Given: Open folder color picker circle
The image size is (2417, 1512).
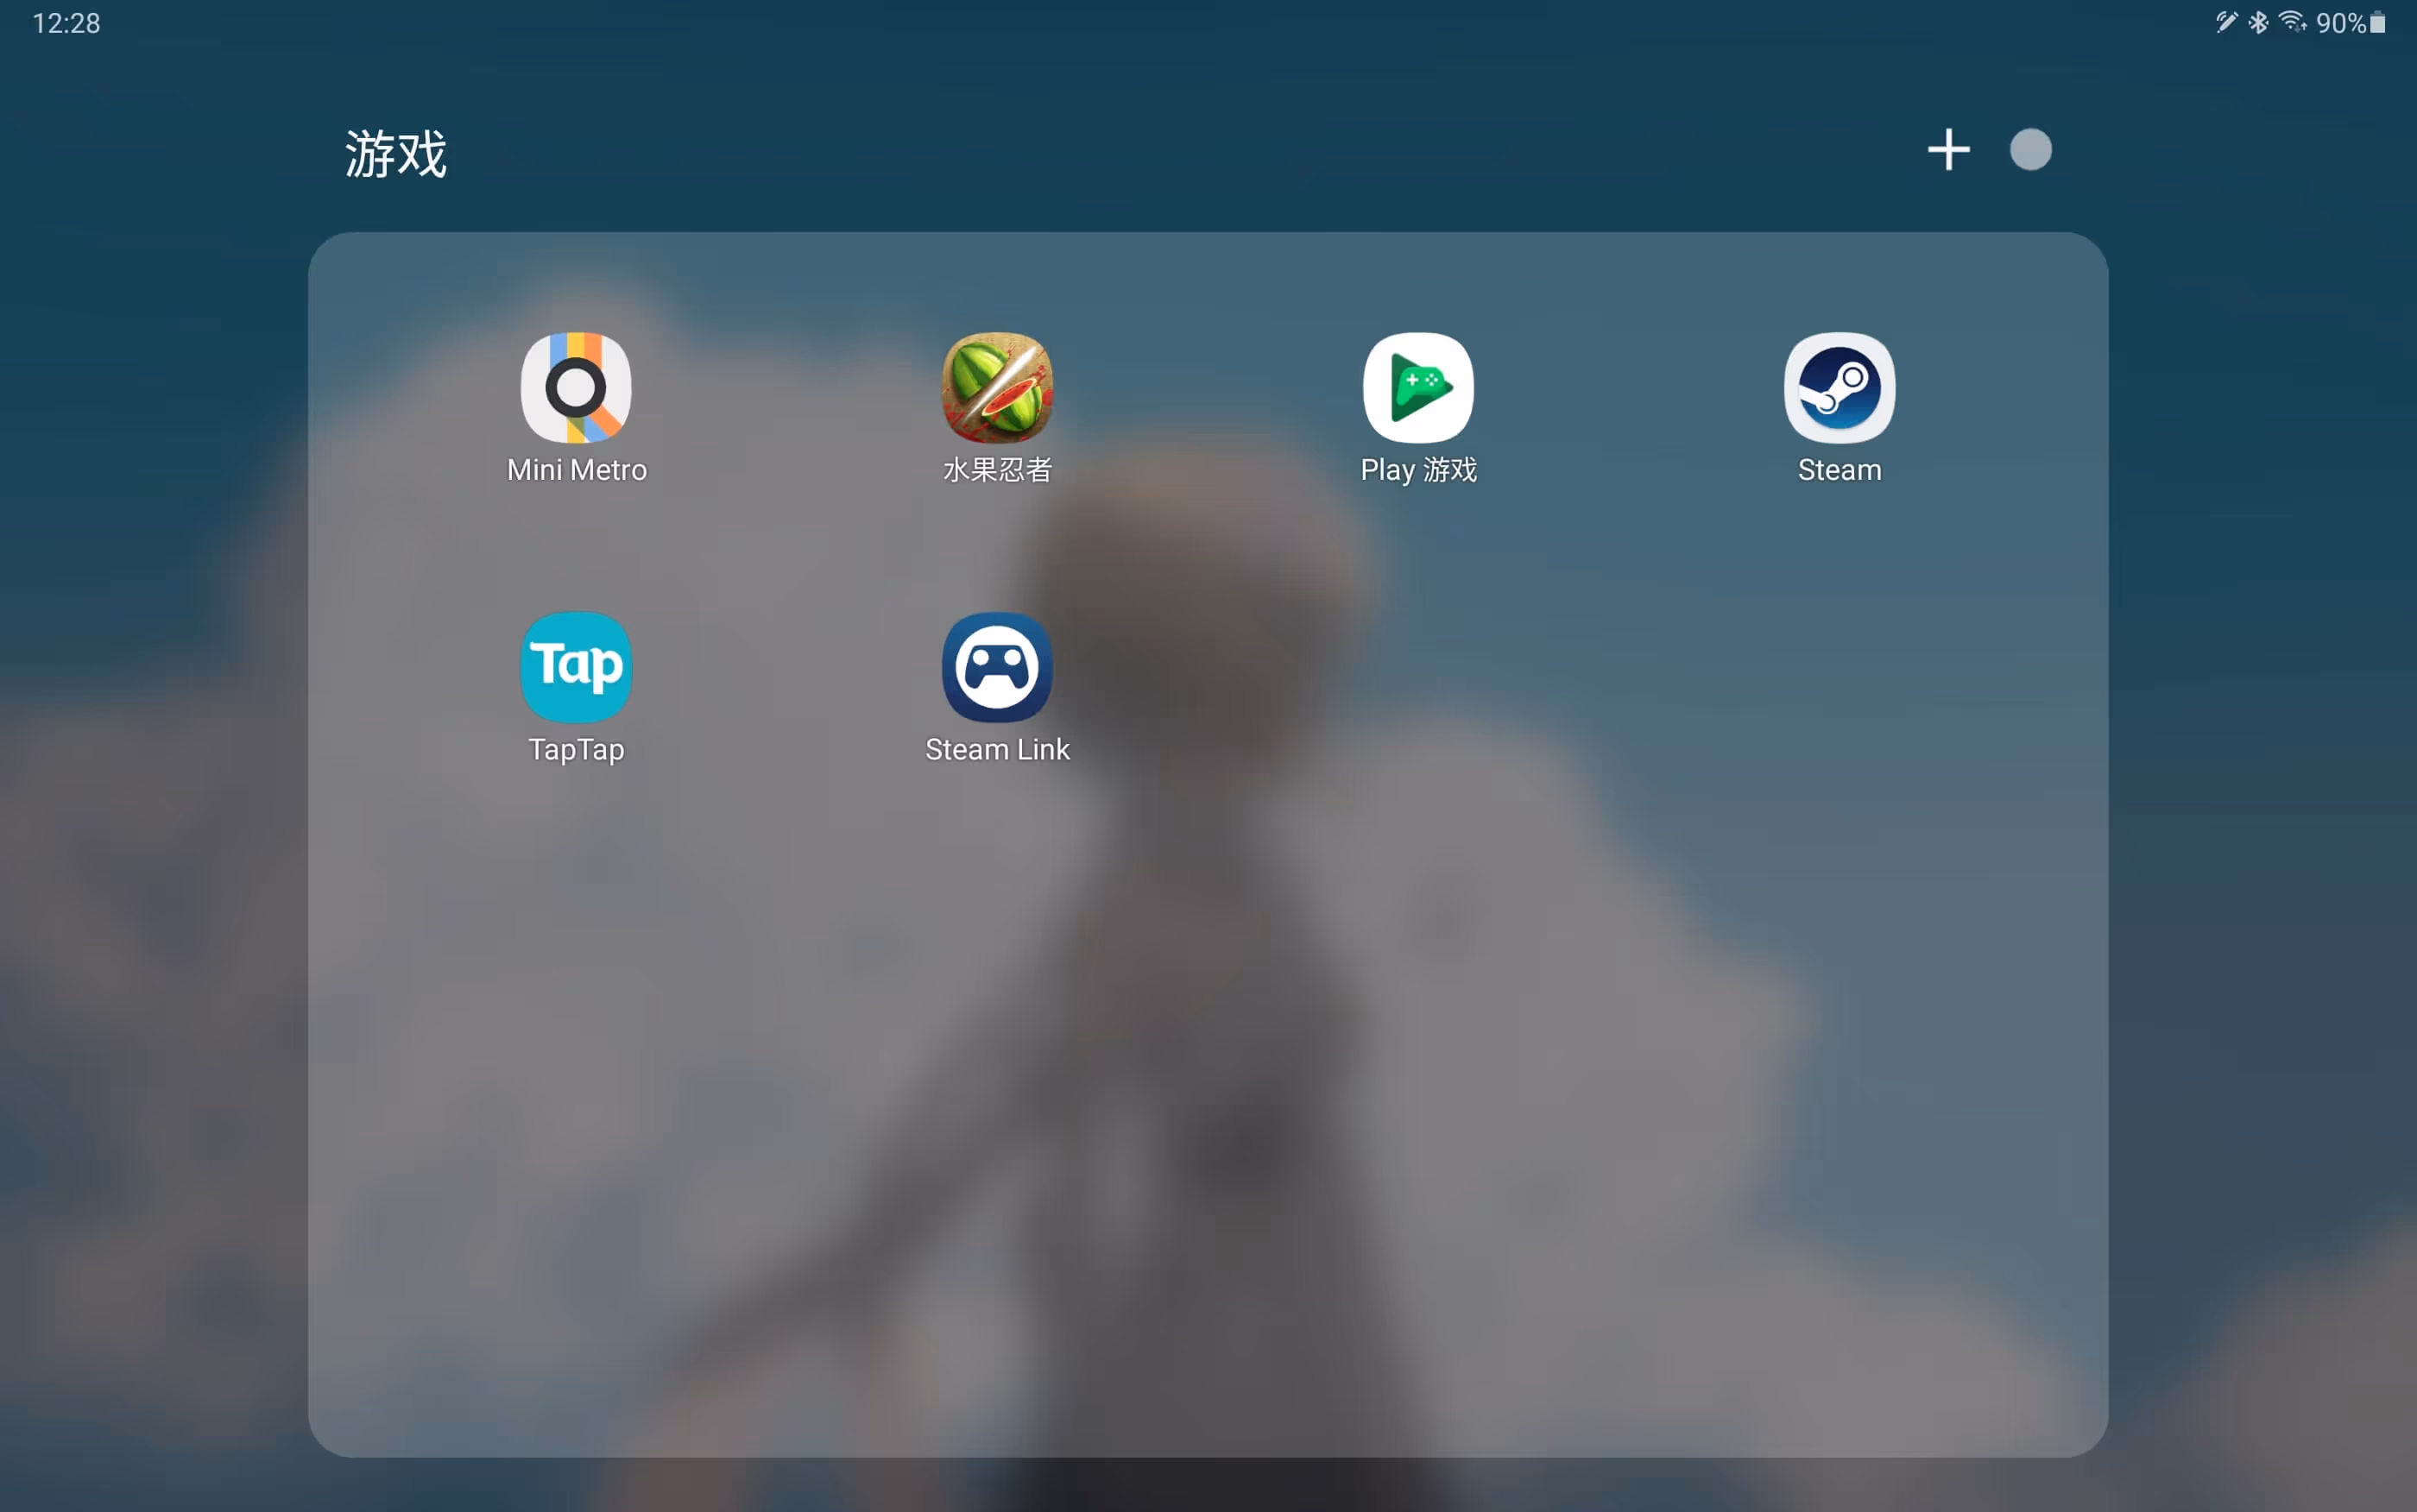Looking at the screenshot, I should pyautogui.click(x=2030, y=150).
